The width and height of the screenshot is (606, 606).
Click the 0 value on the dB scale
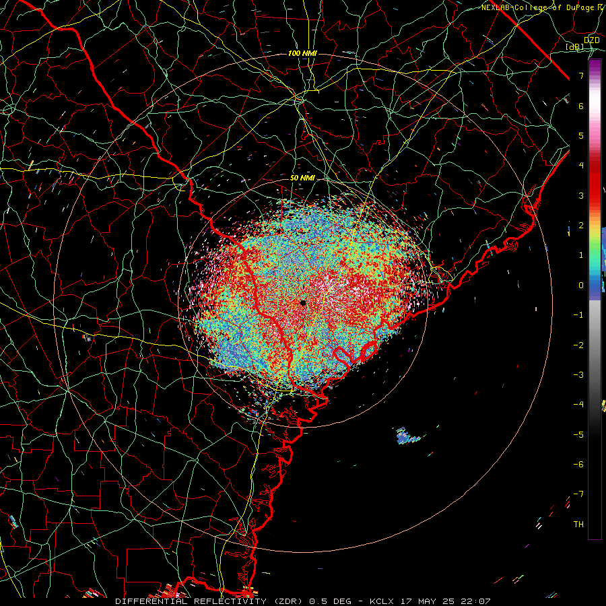click(581, 285)
